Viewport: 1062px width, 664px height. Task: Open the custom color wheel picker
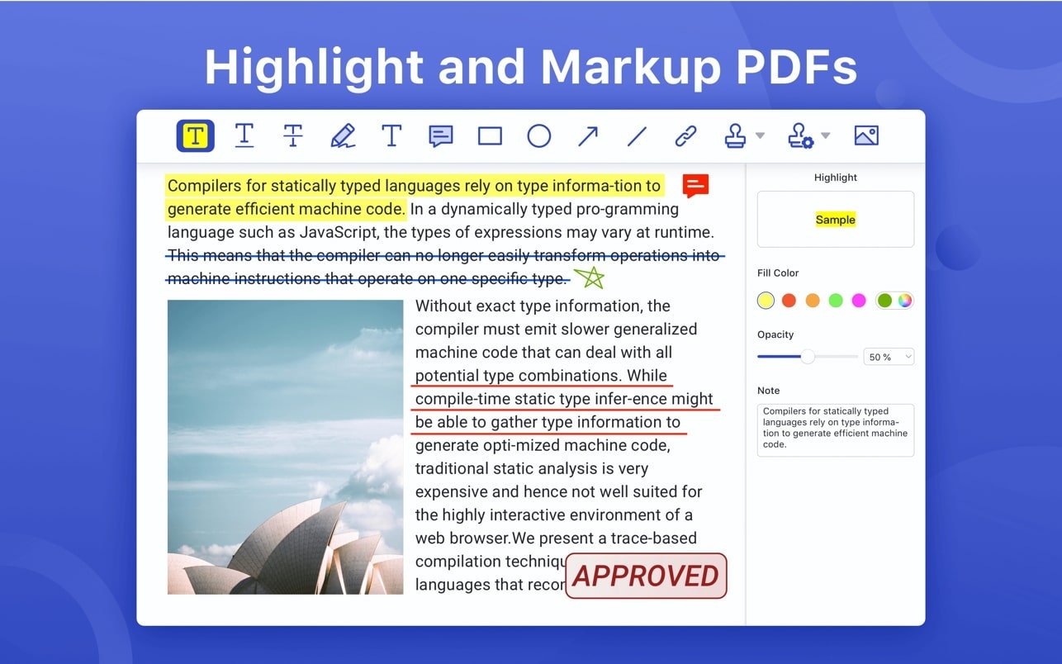pyautogui.click(x=905, y=301)
